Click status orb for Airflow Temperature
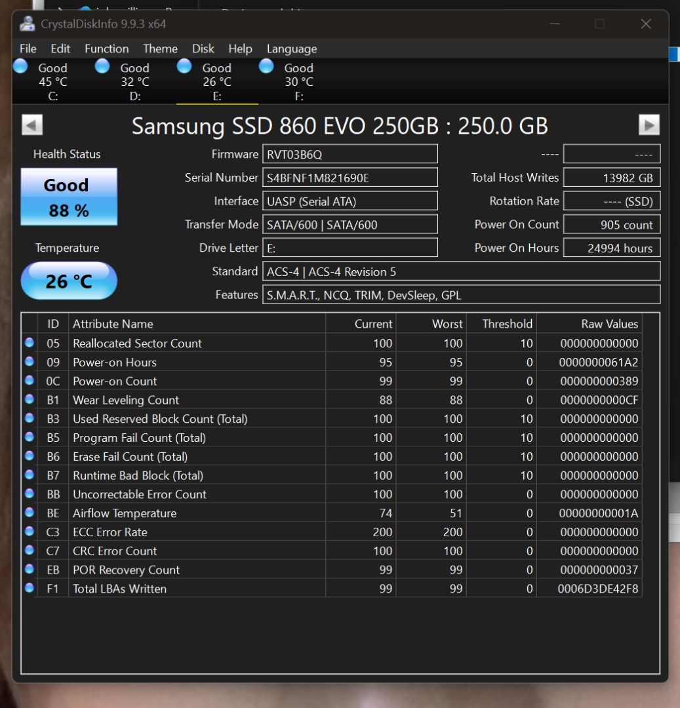Image resolution: width=680 pixels, height=708 pixels. [x=30, y=513]
